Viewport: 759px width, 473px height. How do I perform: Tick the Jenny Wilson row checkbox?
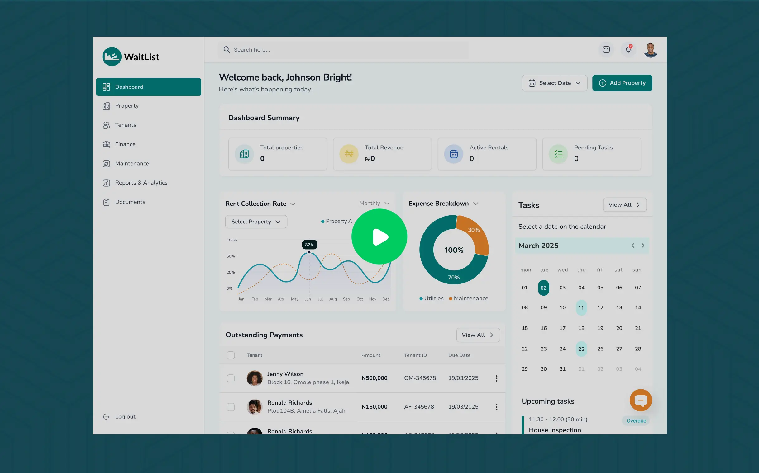(231, 378)
